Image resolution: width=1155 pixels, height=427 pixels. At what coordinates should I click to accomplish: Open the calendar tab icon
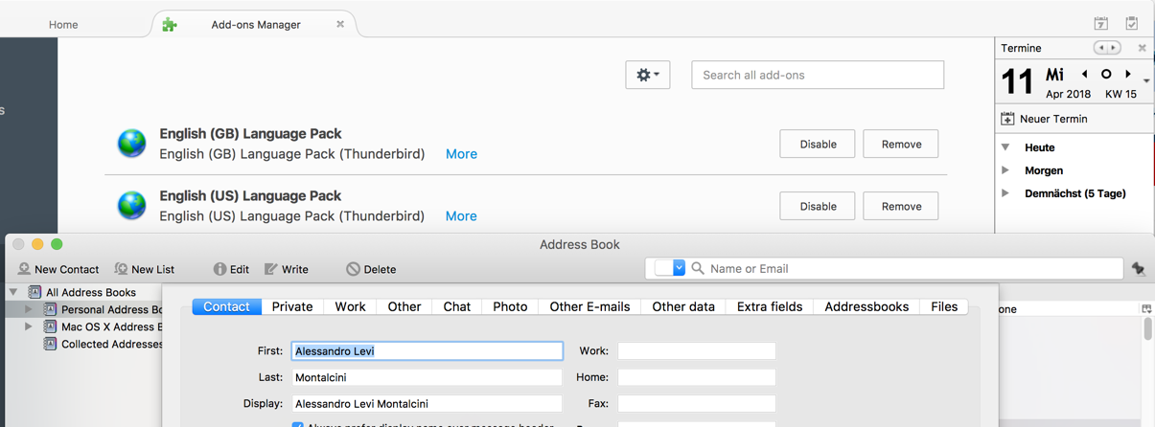point(1101,24)
